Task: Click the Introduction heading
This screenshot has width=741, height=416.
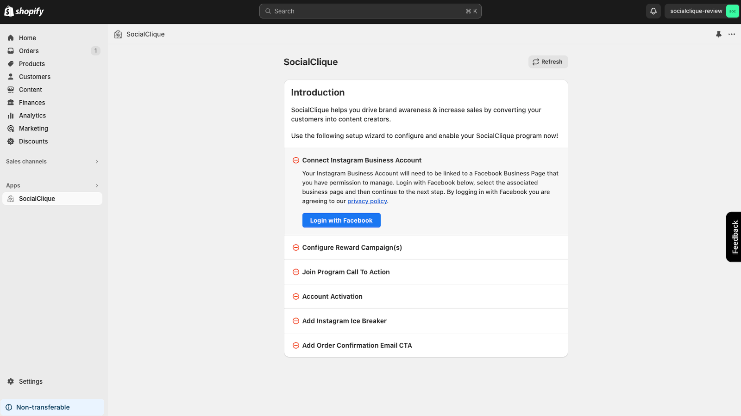Action: pos(318,92)
